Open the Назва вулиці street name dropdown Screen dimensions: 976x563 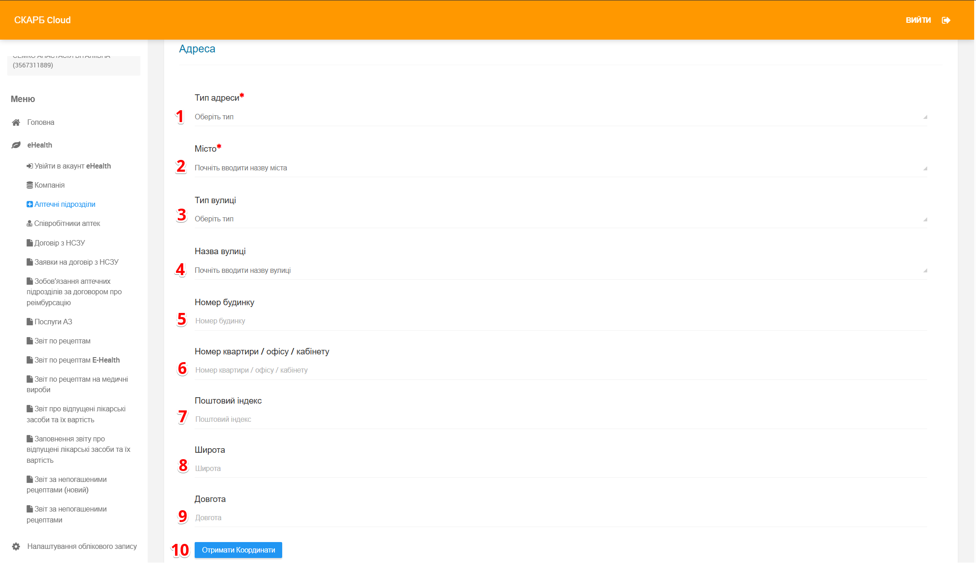click(560, 270)
